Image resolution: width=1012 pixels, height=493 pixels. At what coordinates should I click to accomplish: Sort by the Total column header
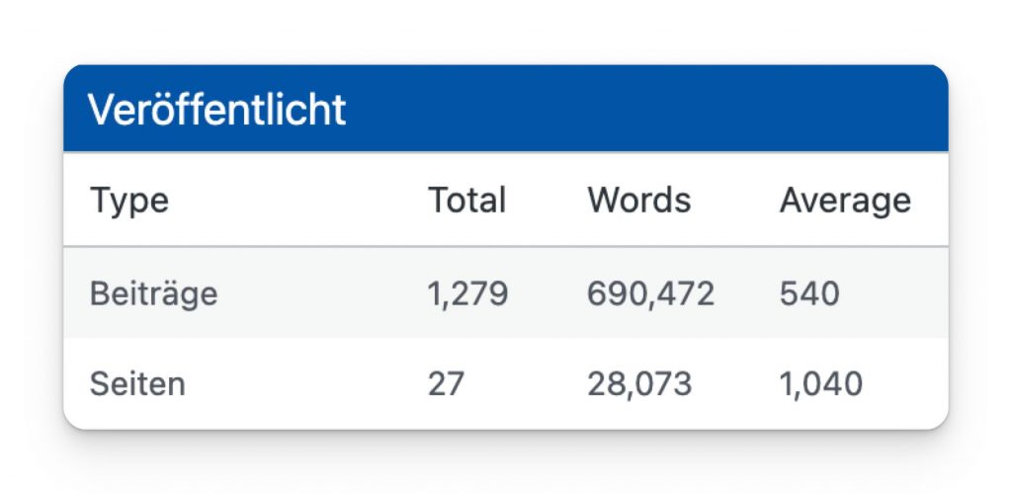pyautogui.click(x=466, y=201)
